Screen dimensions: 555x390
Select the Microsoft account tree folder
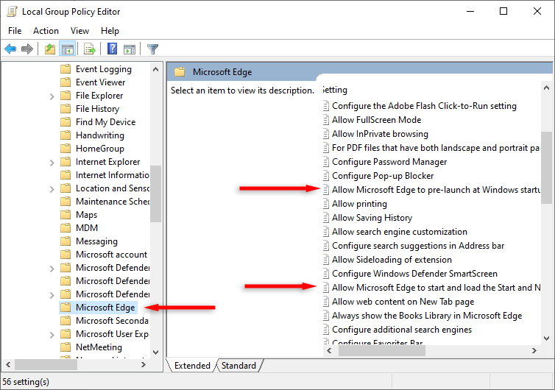(x=111, y=255)
